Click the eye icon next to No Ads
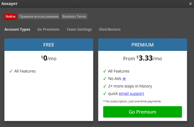194x127 pixels. click(x=124, y=79)
